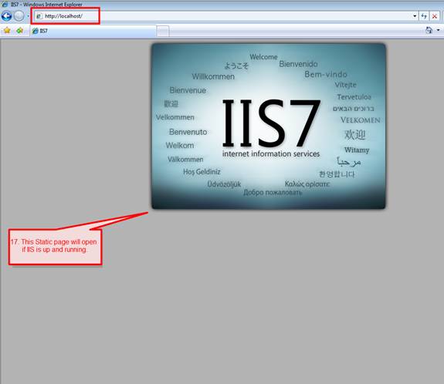Open a blank new tab
Screen dimensions: 444x384
(163, 31)
